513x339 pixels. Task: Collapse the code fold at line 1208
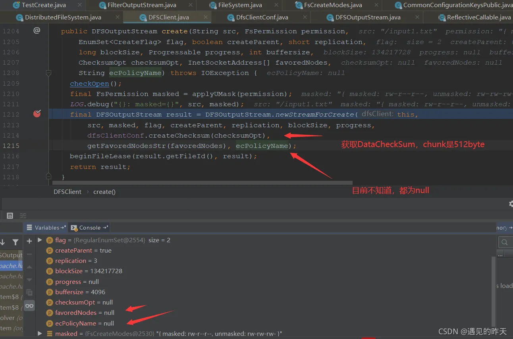(x=48, y=73)
